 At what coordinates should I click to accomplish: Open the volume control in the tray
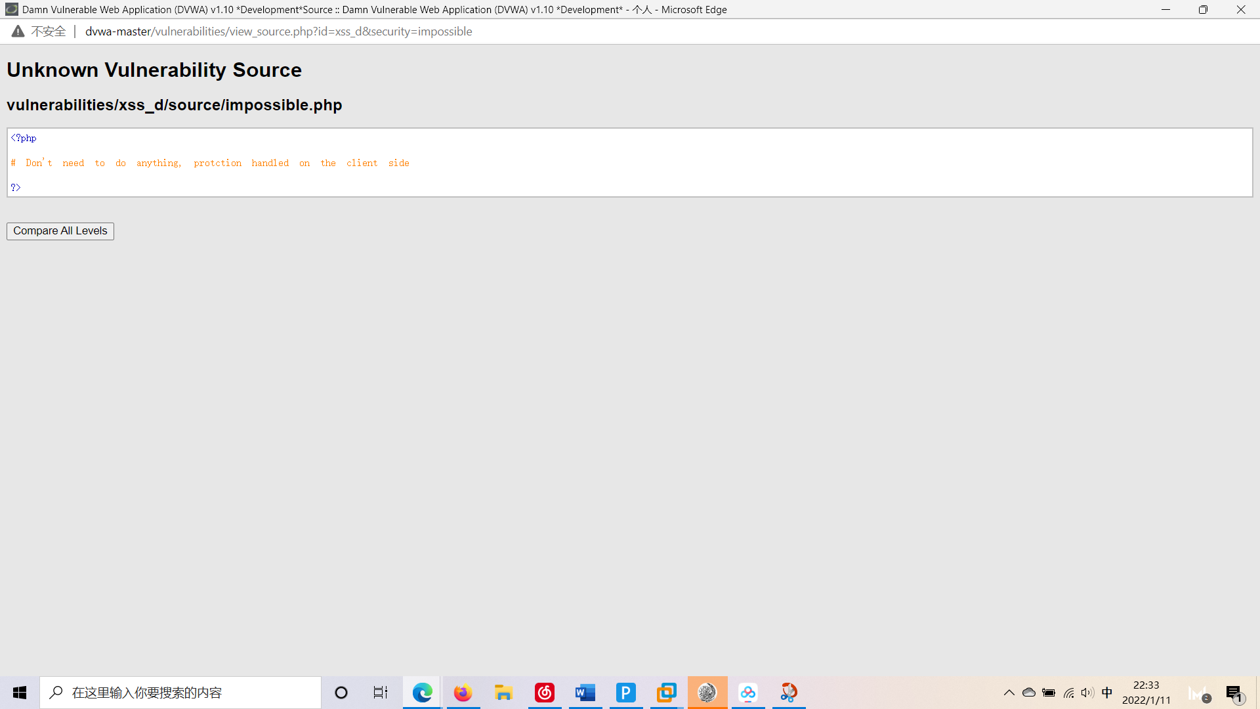[x=1087, y=693]
